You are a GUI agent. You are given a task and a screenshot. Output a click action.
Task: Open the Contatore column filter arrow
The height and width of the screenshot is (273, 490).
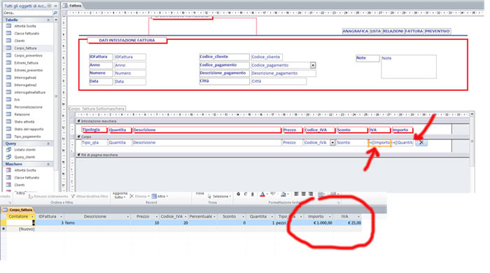click(x=32, y=216)
